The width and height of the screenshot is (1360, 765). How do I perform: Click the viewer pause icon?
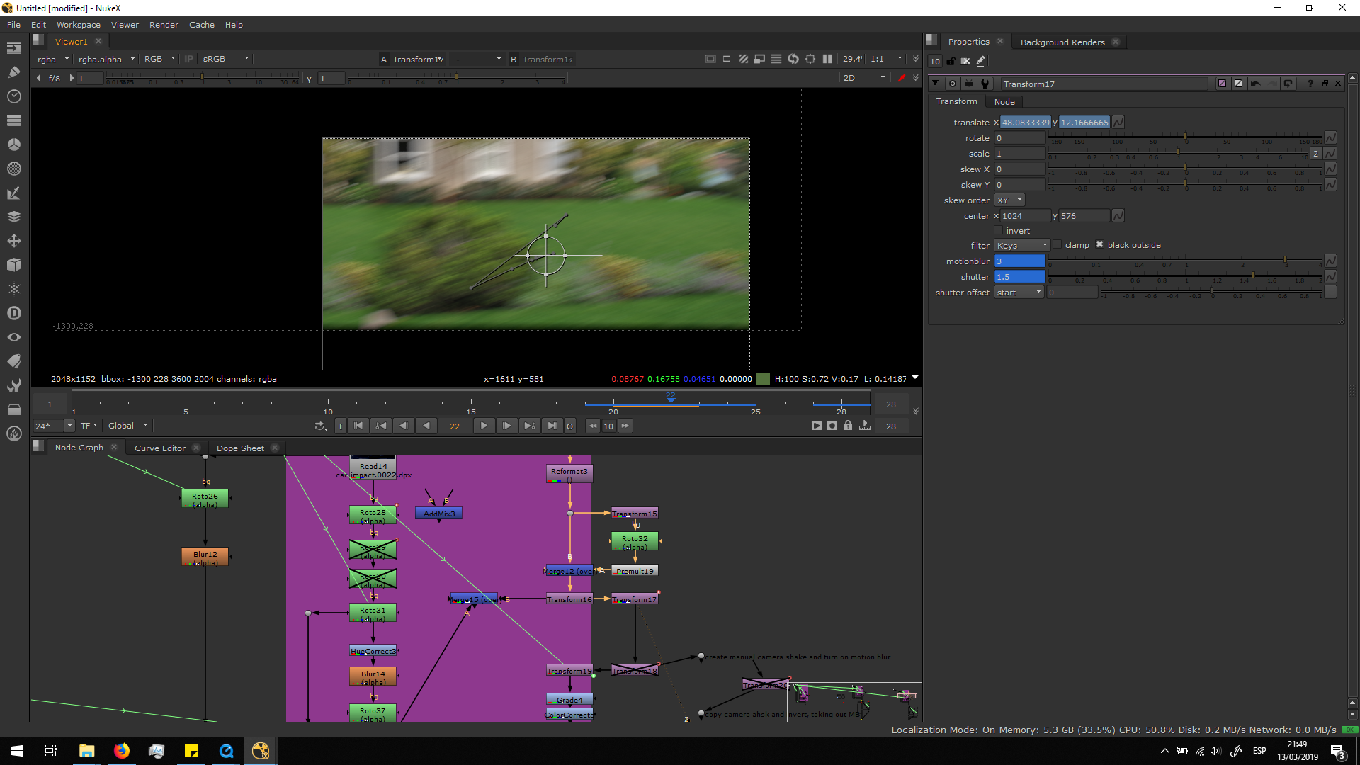point(827,59)
